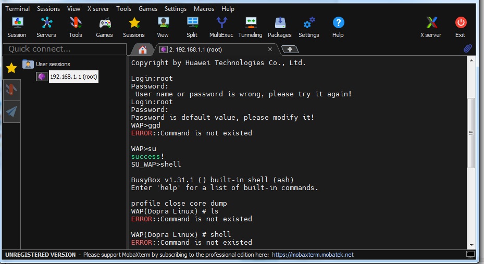Open the Settings menu
Screen dimensions: 484x264
pyautogui.click(x=176, y=9)
